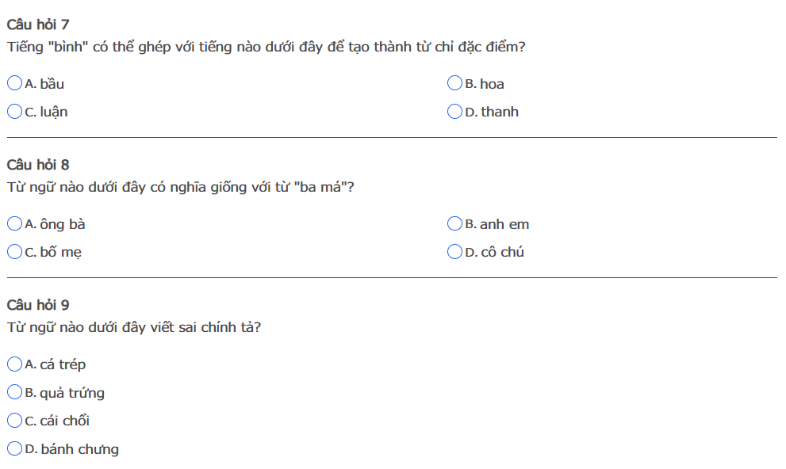Screen dimensions: 786x469
Task: Click the "Câu hỏi 9" heading
Action: click(x=37, y=305)
